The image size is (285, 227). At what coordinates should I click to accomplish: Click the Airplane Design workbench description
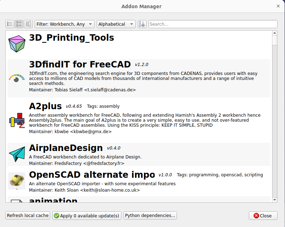coord(85,157)
